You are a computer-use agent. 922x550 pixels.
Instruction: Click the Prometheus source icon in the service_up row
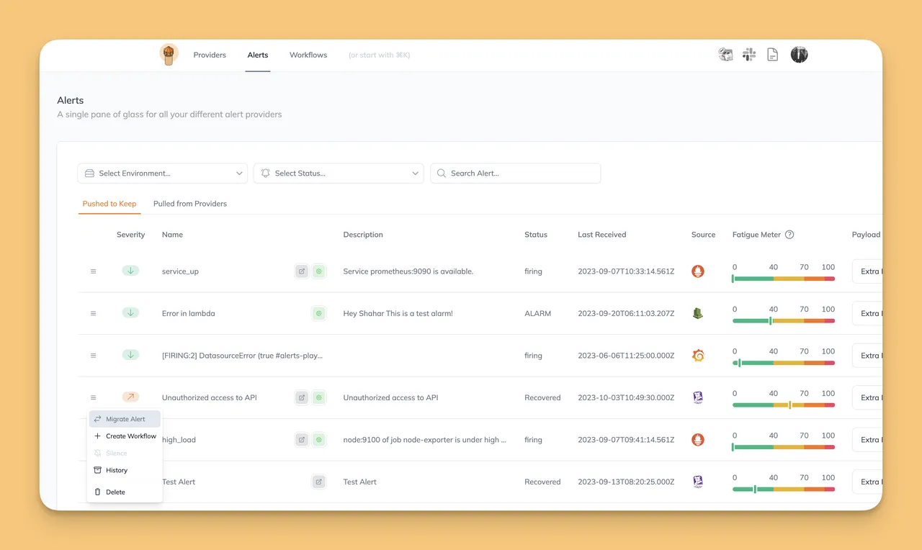[x=697, y=271]
